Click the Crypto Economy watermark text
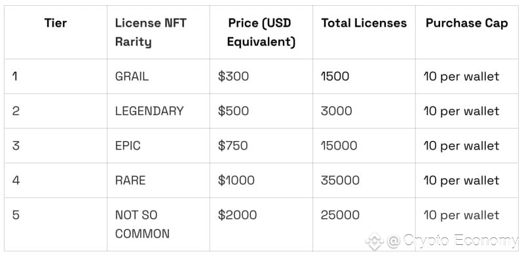The width and height of the screenshot is (524, 258). pos(453,240)
